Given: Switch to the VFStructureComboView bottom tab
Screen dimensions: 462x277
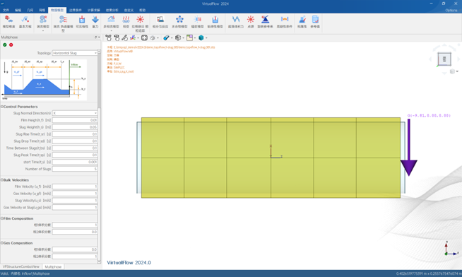Looking at the screenshot, I should pyautogui.click(x=21, y=266).
